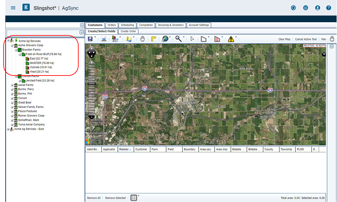
Task: Click the Windows logo on map corner
Action: pos(88,141)
